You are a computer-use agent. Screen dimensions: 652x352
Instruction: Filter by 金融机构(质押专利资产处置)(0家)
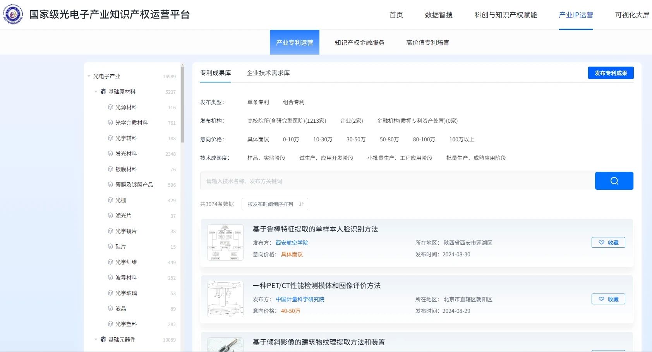[417, 121]
